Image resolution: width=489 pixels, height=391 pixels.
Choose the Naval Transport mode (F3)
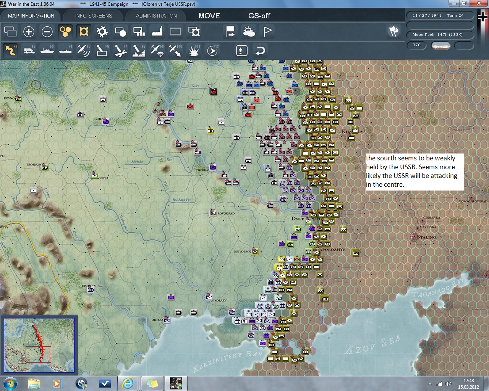pyautogui.click(x=47, y=50)
